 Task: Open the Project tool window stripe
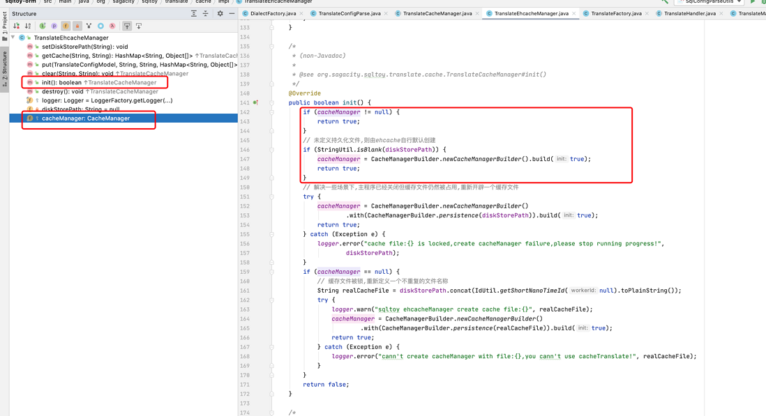[4, 26]
